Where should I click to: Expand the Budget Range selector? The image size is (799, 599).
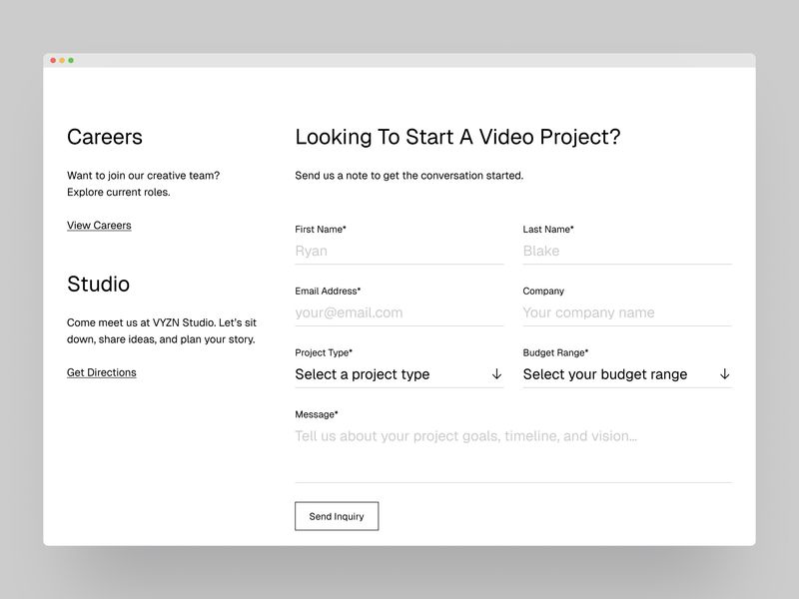pyautogui.click(x=626, y=373)
